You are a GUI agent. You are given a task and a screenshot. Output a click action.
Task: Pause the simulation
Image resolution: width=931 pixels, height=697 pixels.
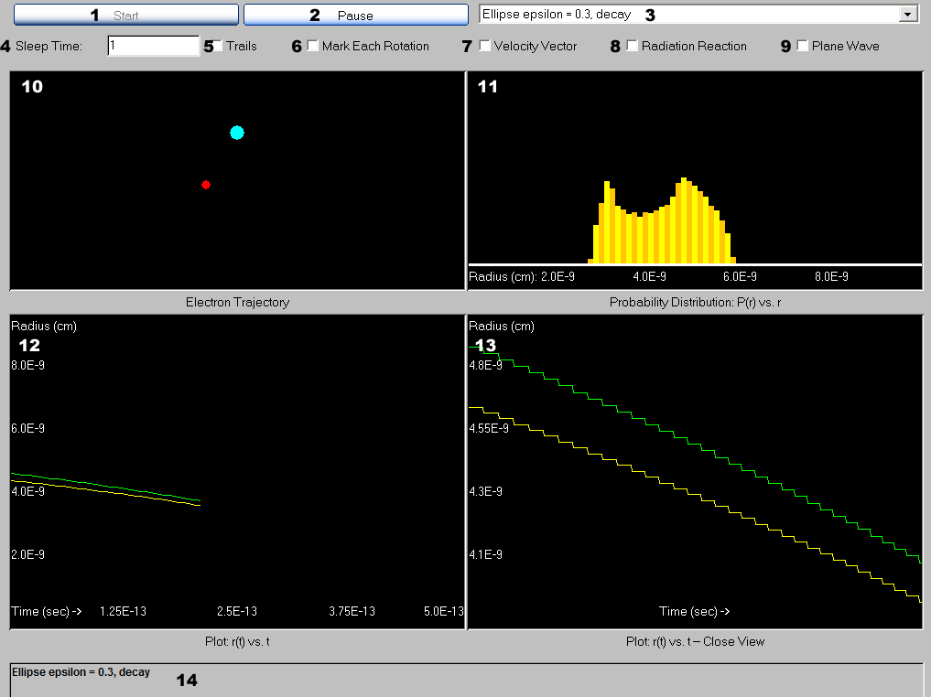tap(356, 15)
